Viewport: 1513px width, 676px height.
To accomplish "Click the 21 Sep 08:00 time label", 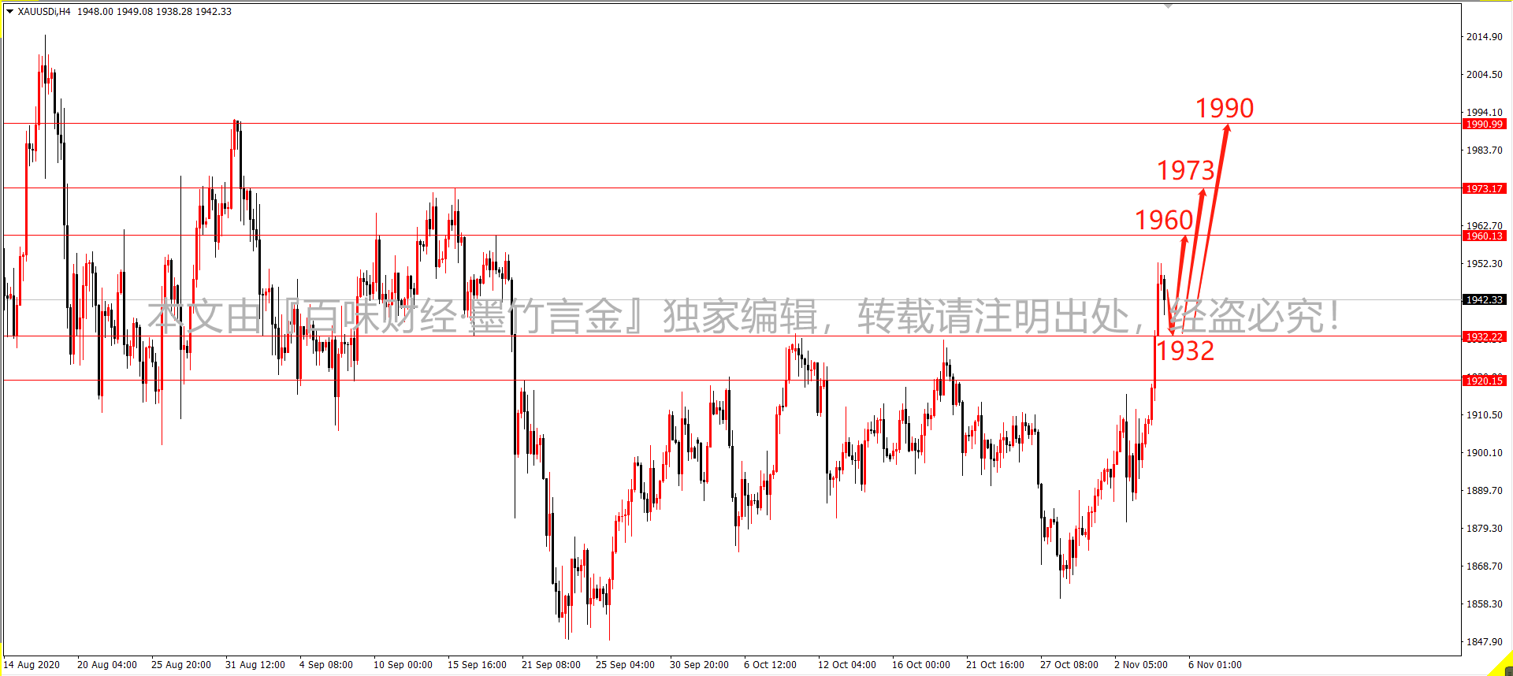I will click(551, 665).
